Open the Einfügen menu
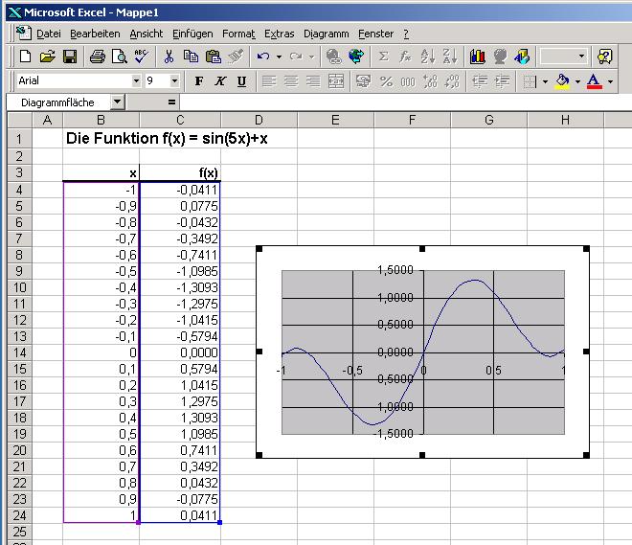The image size is (632, 545). tap(192, 34)
